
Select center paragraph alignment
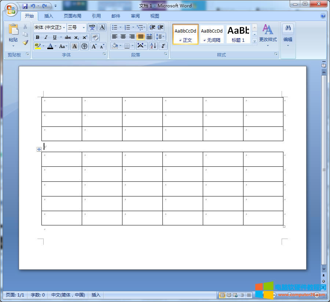pyautogui.click(x=123, y=37)
